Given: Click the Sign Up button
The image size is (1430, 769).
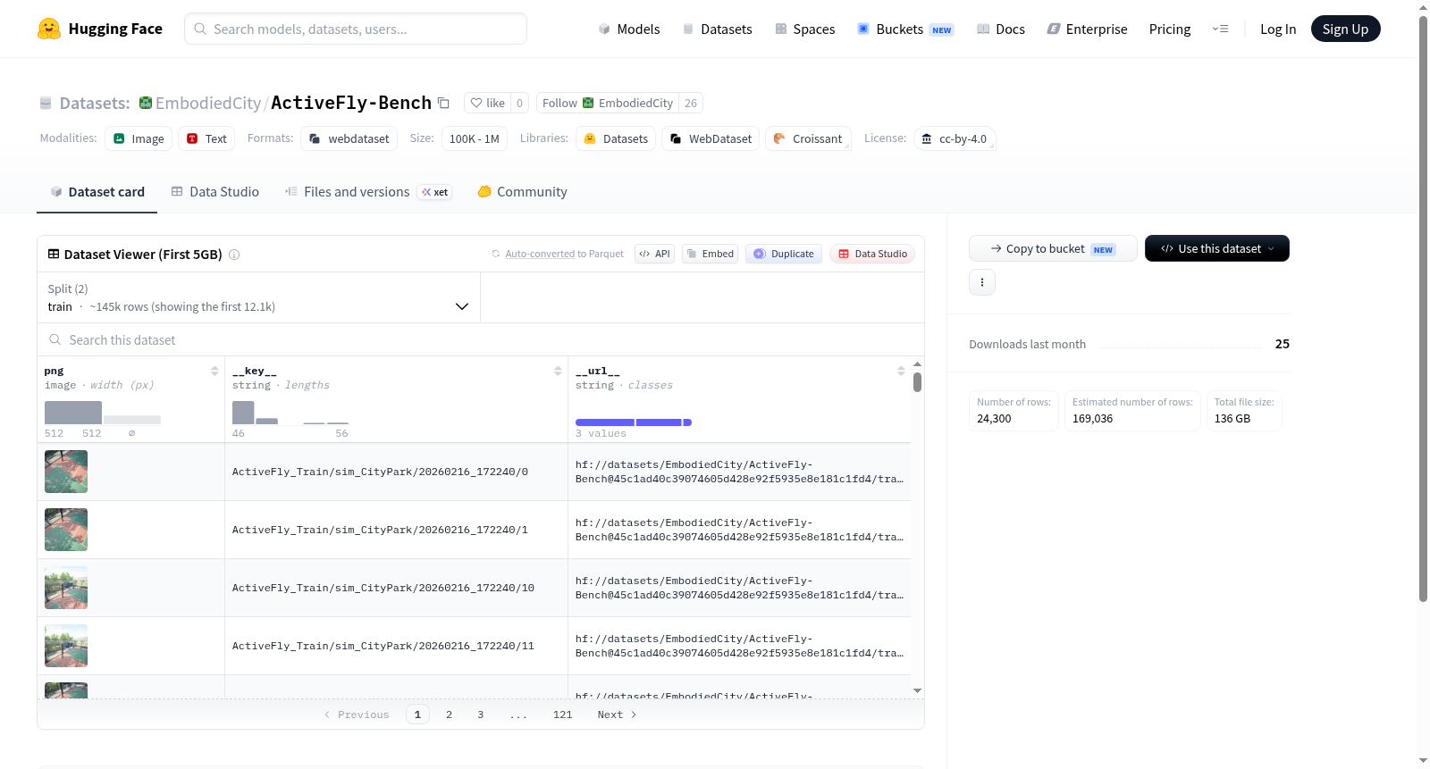Looking at the screenshot, I should [1345, 29].
